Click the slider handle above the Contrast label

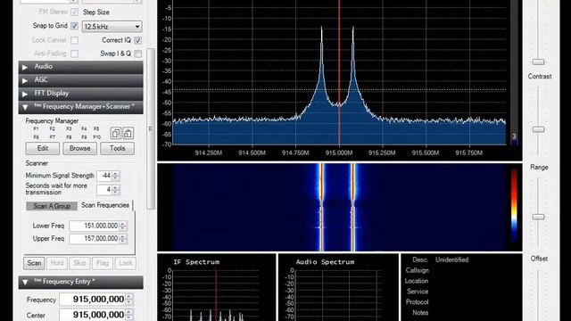click(x=538, y=62)
